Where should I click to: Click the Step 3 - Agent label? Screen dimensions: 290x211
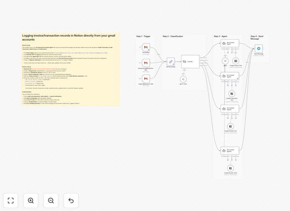220,36
